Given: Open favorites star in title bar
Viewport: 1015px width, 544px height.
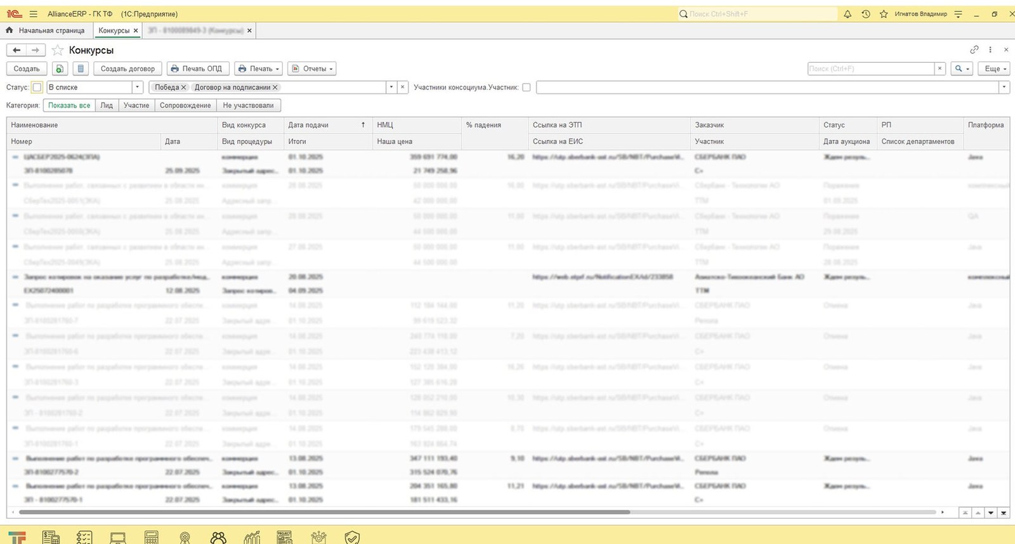Looking at the screenshot, I should 884,14.
